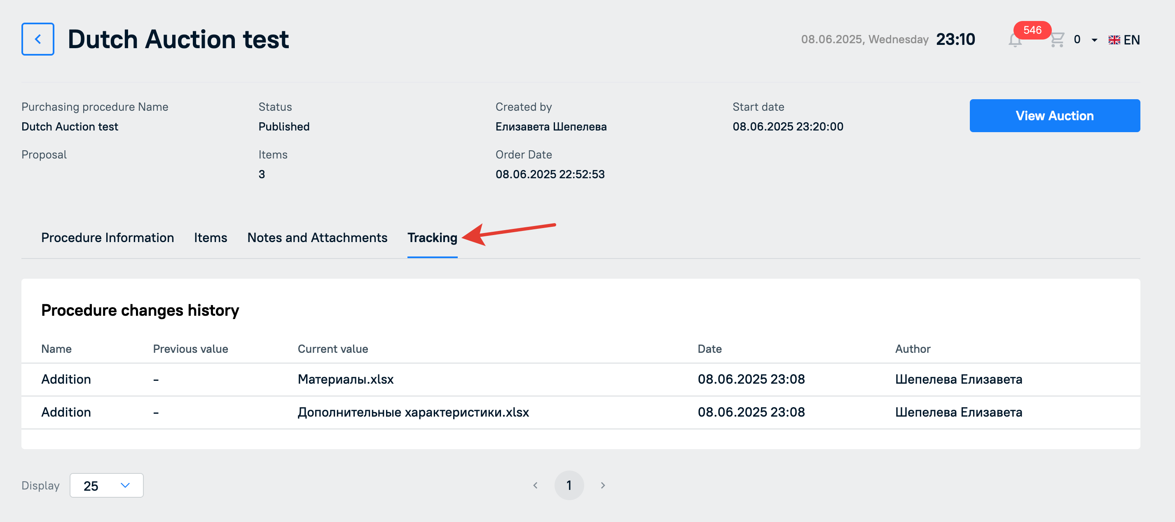Click the 23:10 clock display
1175x522 pixels.
(x=955, y=39)
